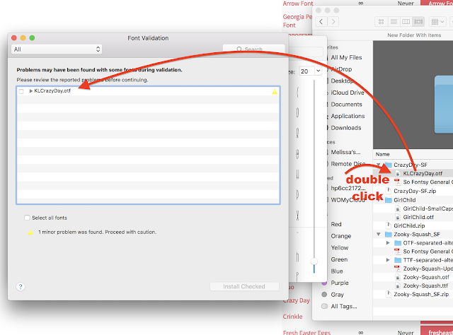The width and height of the screenshot is (453, 335).
Task: Select iCloud Drive in Finder sidebar
Action: [x=348, y=93]
